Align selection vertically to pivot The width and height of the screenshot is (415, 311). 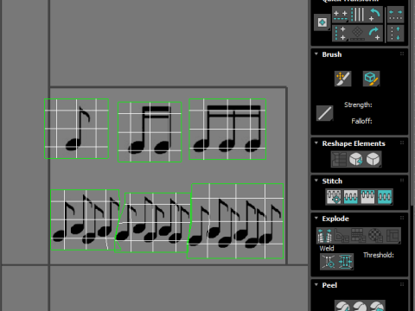click(341, 34)
